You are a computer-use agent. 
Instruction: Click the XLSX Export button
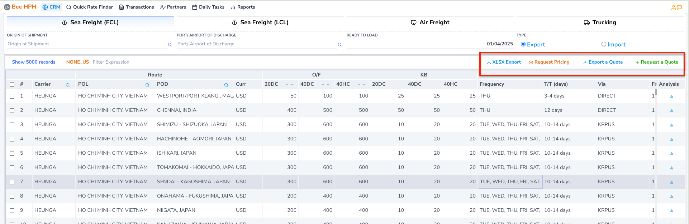[x=504, y=62]
